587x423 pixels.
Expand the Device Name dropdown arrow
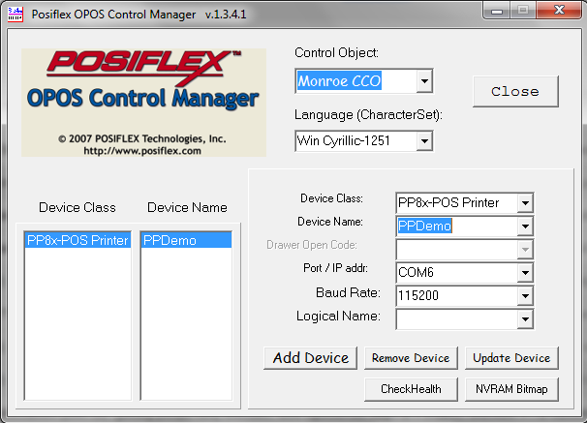(524, 227)
